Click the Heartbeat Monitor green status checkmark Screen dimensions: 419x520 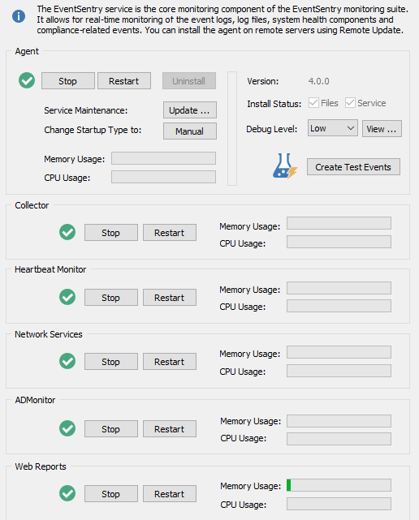tap(67, 297)
